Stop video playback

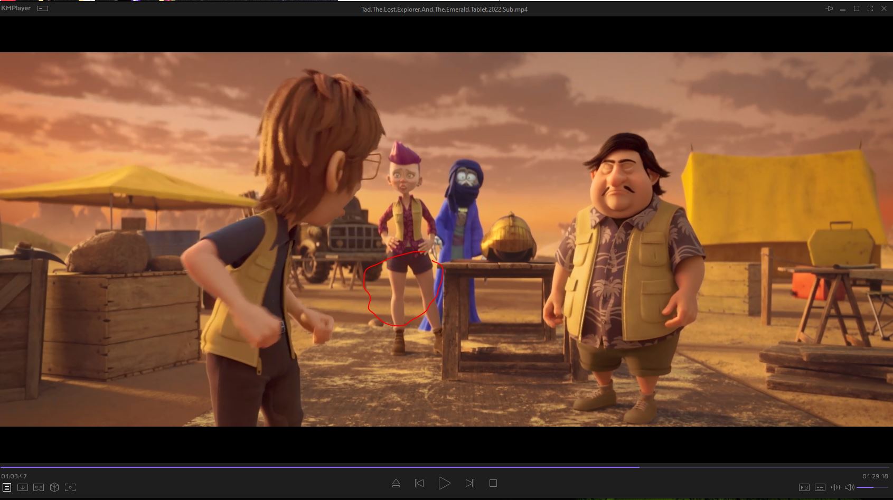click(x=493, y=483)
